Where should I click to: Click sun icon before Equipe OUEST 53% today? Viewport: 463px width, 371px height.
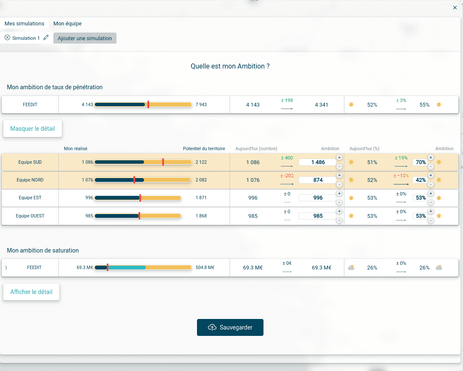tap(351, 216)
